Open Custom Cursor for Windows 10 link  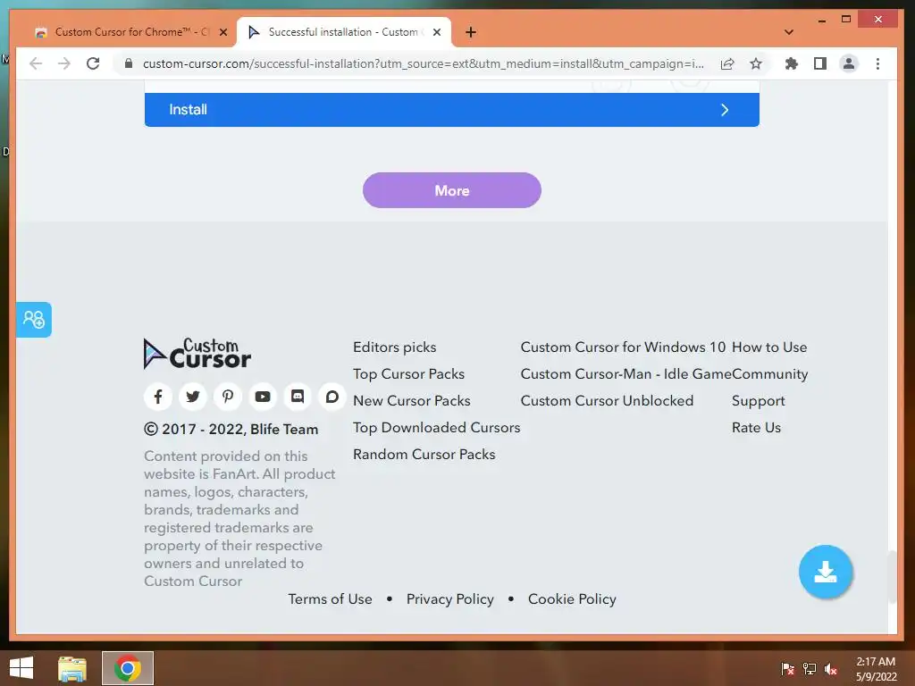point(623,347)
